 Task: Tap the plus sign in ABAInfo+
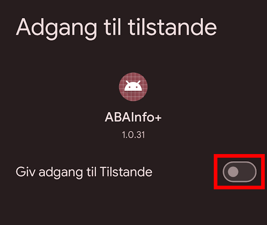158,118
